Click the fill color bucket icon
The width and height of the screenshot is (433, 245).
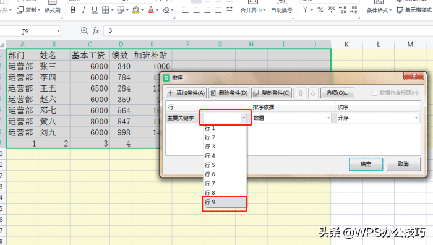coord(136,11)
